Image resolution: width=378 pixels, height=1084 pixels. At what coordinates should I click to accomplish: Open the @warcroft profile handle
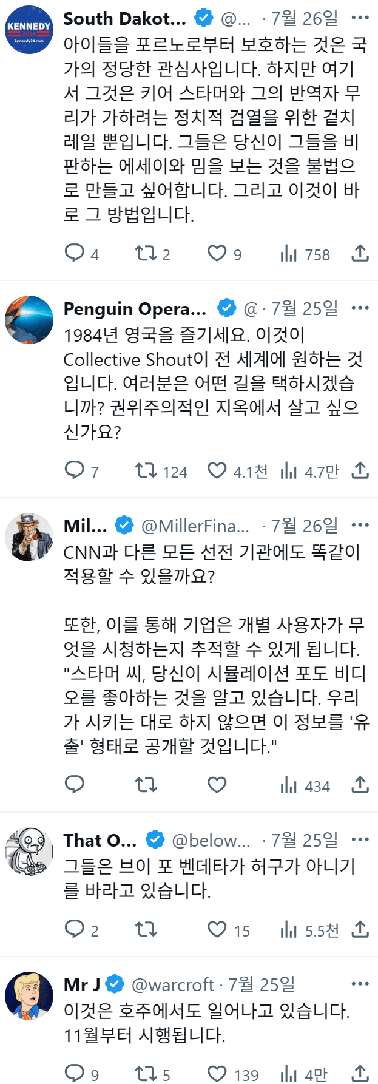172,984
